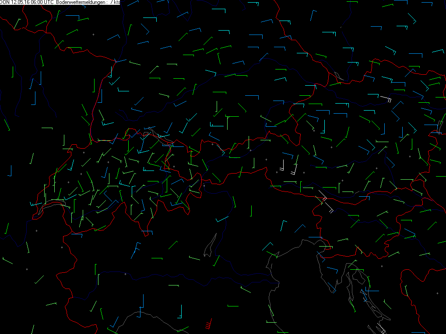
Task: Select the calm station circle nearest the header
Action: [x=93, y=34]
